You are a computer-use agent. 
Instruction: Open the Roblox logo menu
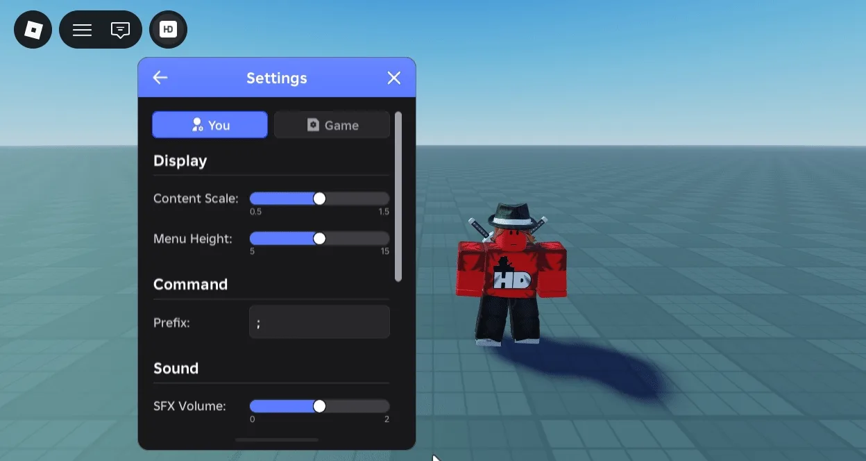(33, 30)
